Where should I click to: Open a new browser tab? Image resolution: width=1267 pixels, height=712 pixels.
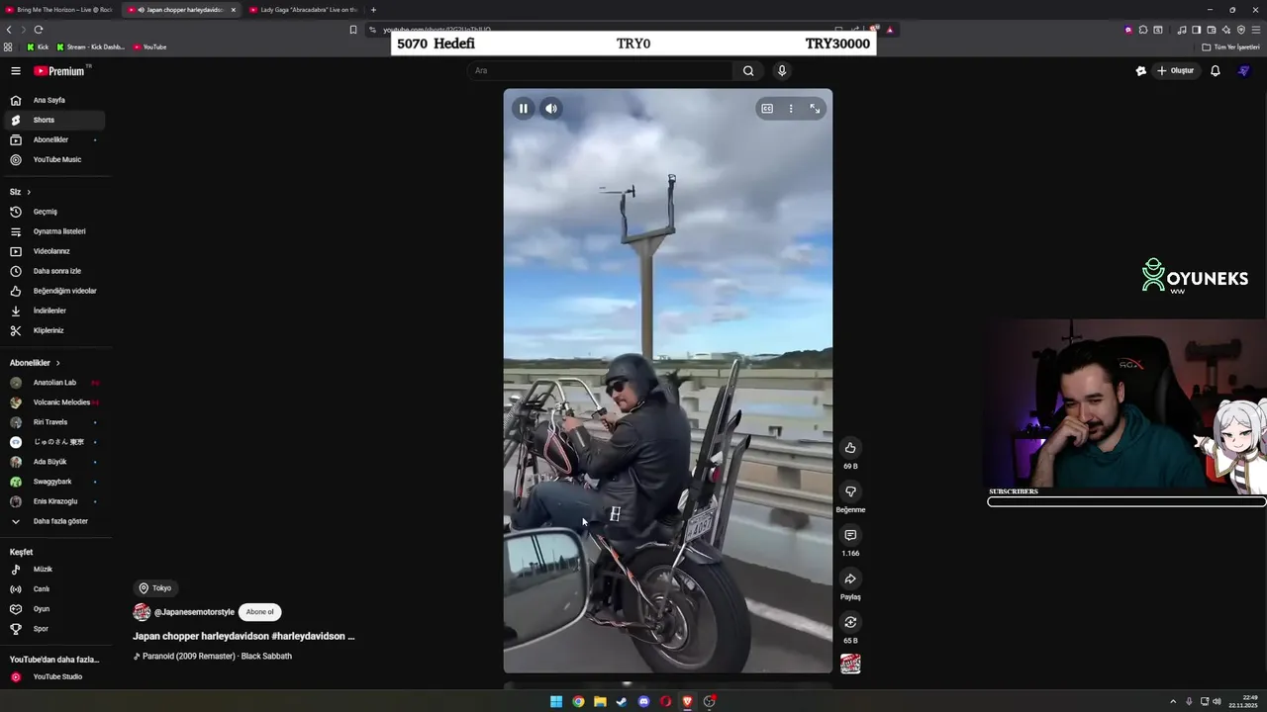[x=373, y=10]
